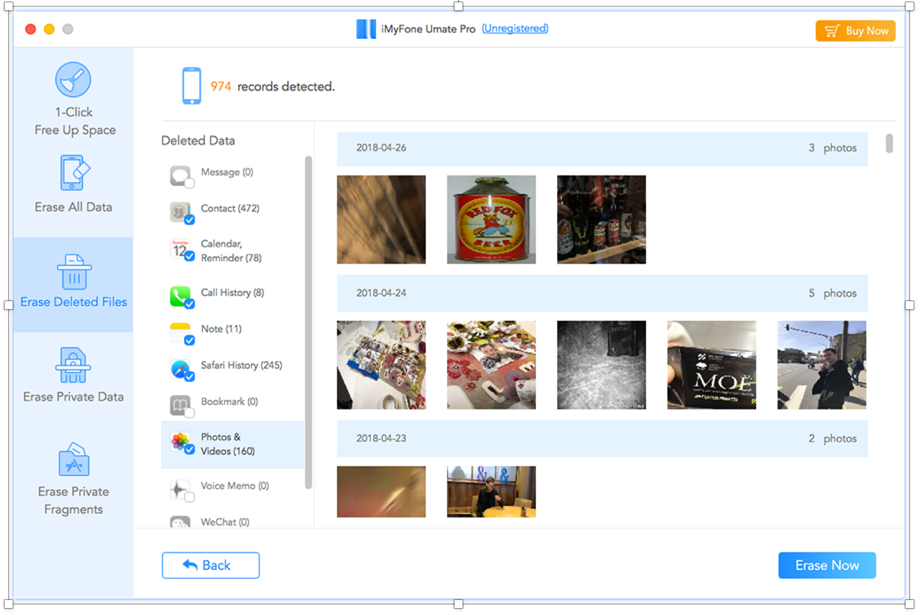The image size is (924, 615).
Task: Select the Voice Memo (0) label
Action: [235, 486]
